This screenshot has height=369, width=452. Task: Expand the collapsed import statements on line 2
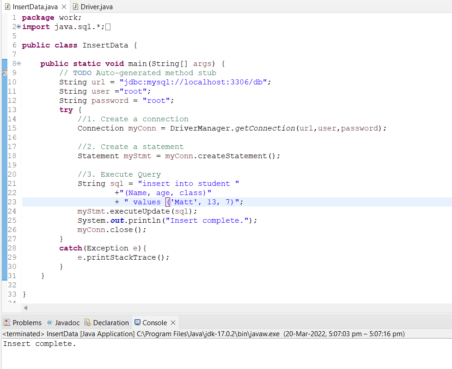[18, 27]
